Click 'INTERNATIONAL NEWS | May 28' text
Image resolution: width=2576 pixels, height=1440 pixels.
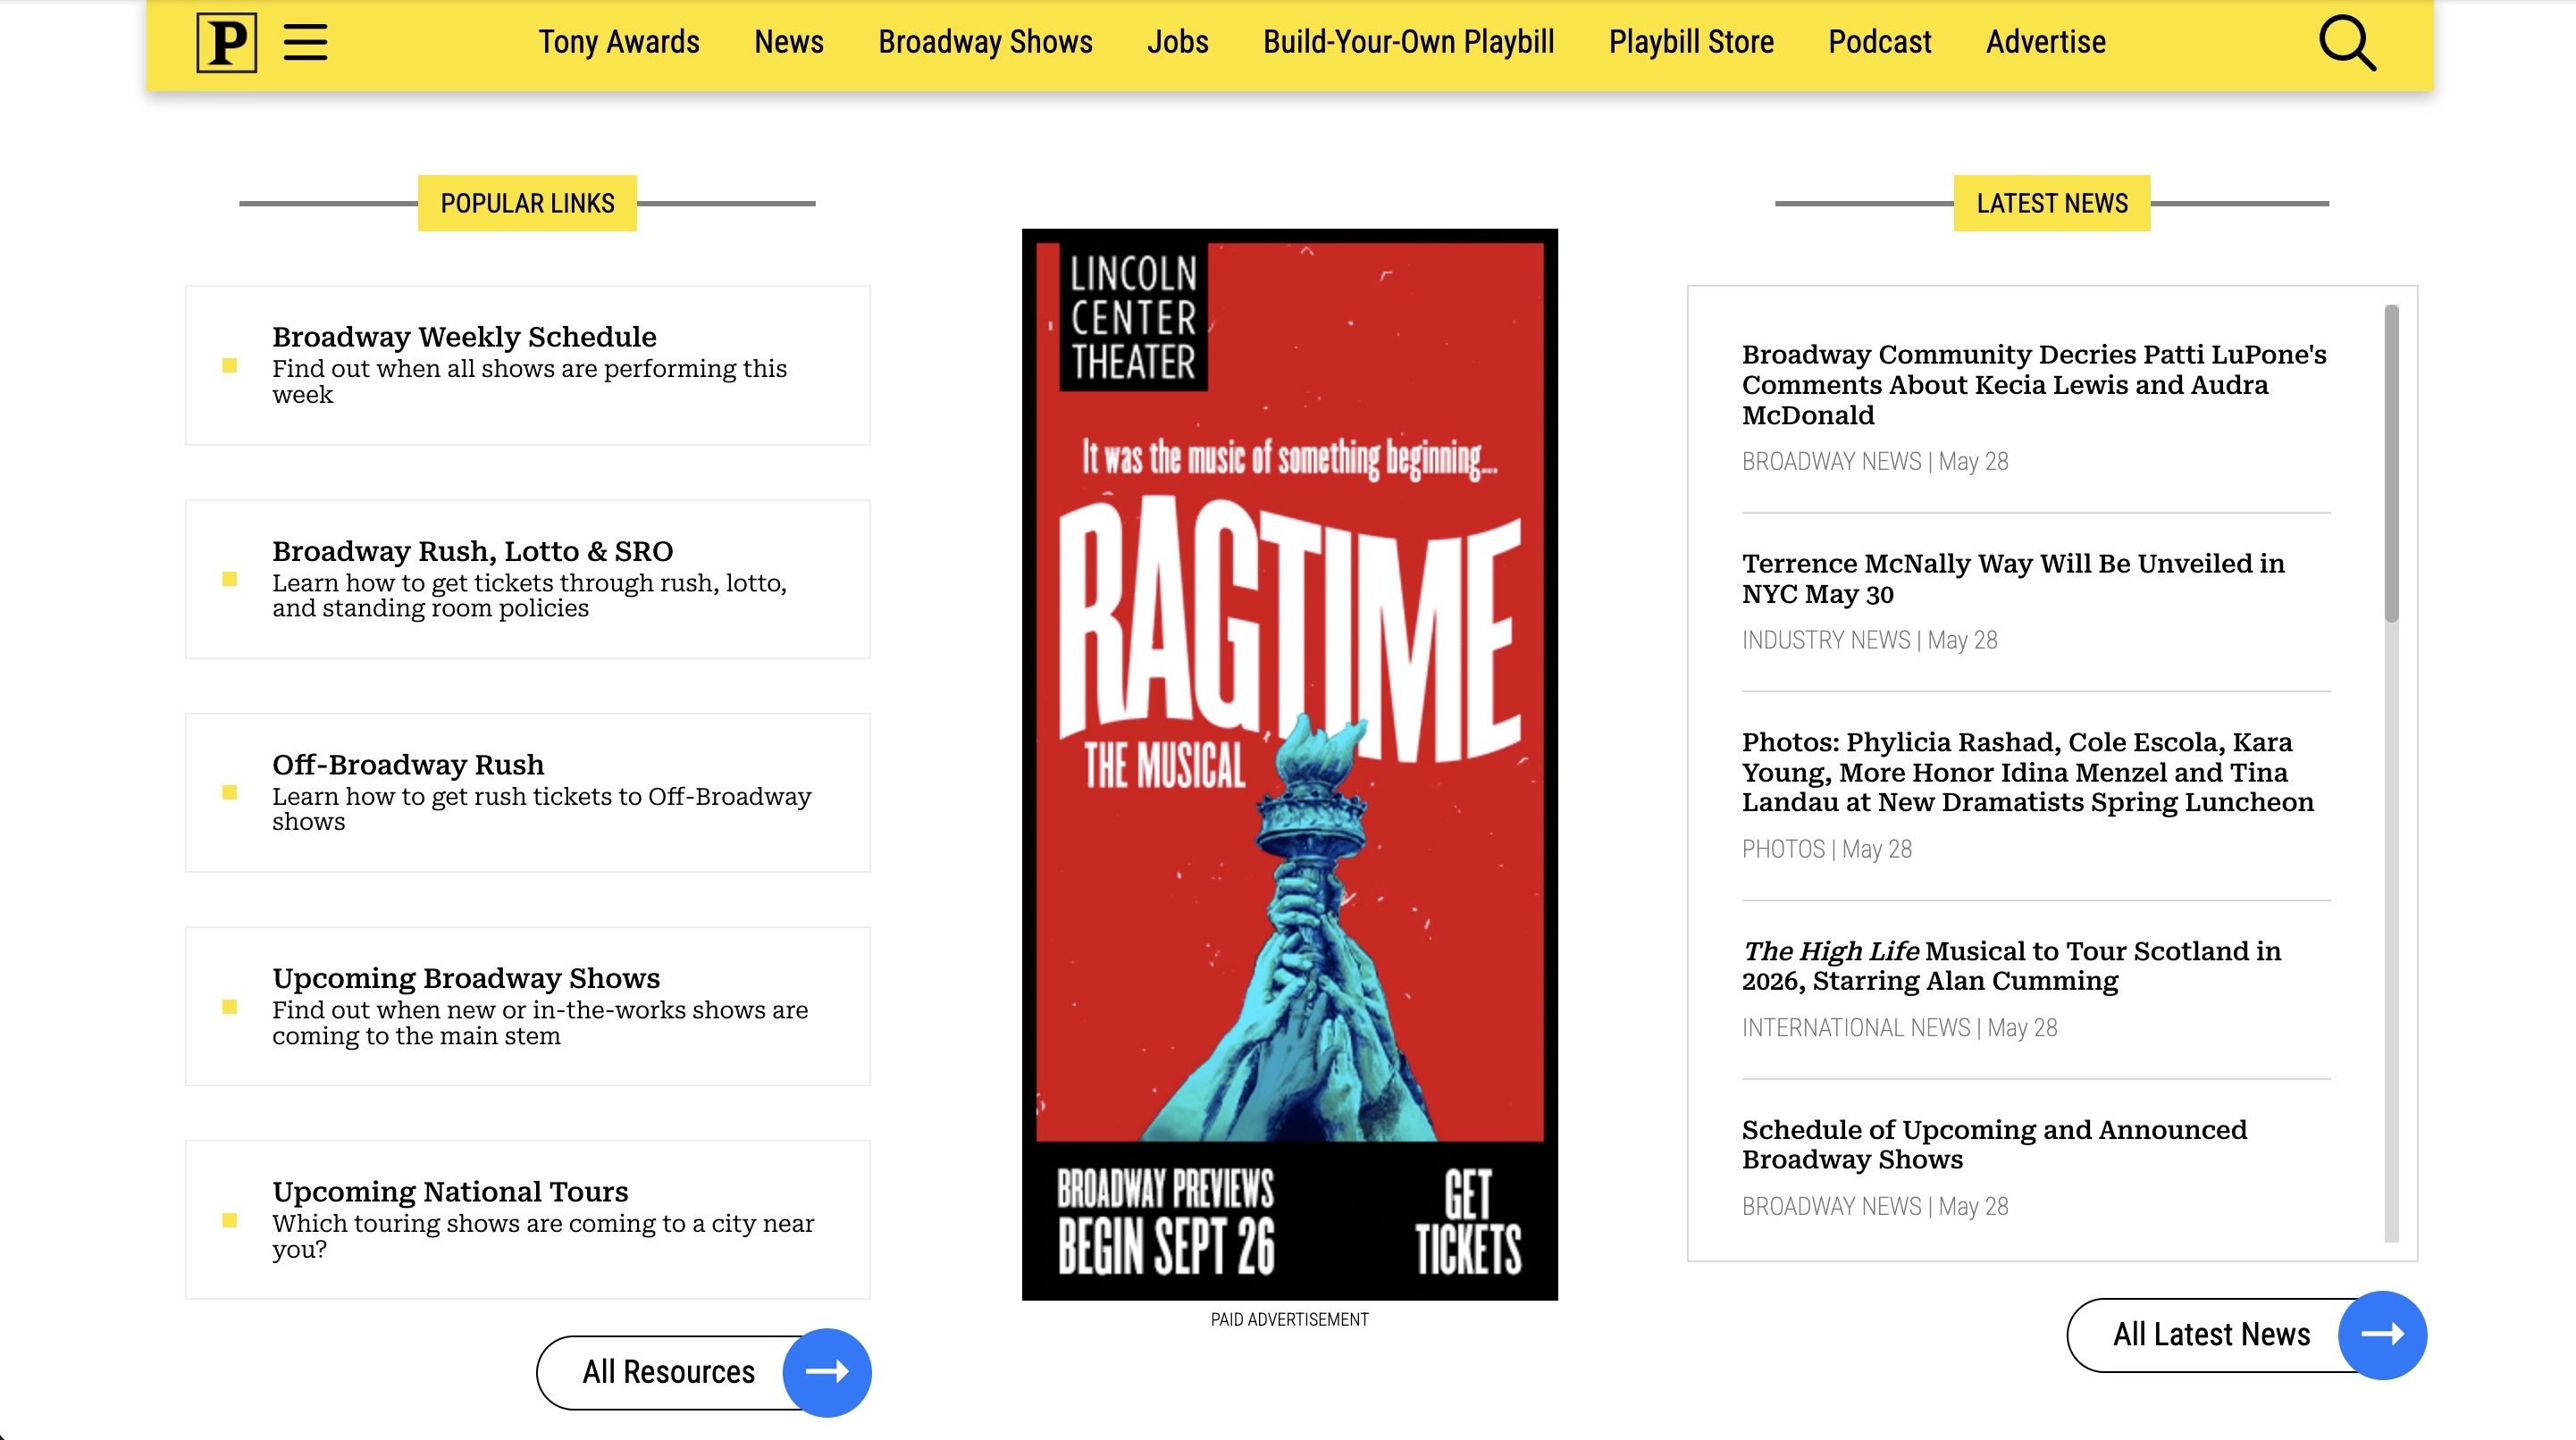click(x=1899, y=1028)
